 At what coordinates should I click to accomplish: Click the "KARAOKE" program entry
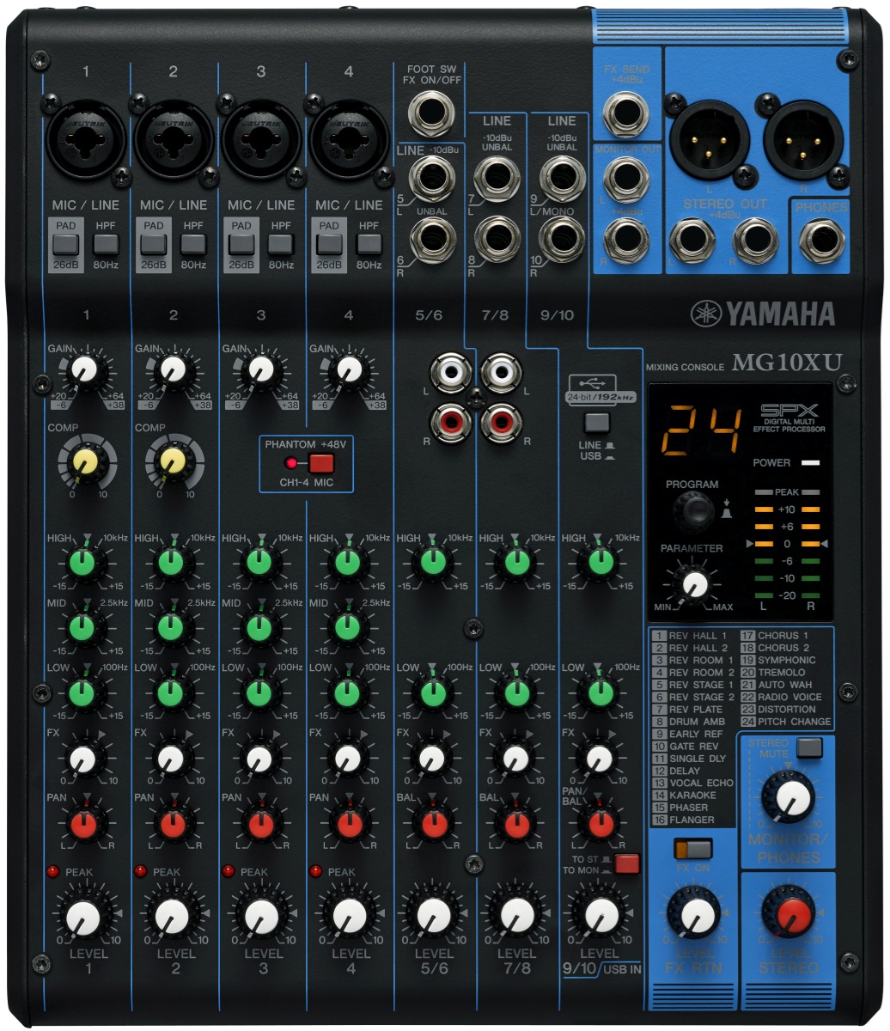(685, 796)
